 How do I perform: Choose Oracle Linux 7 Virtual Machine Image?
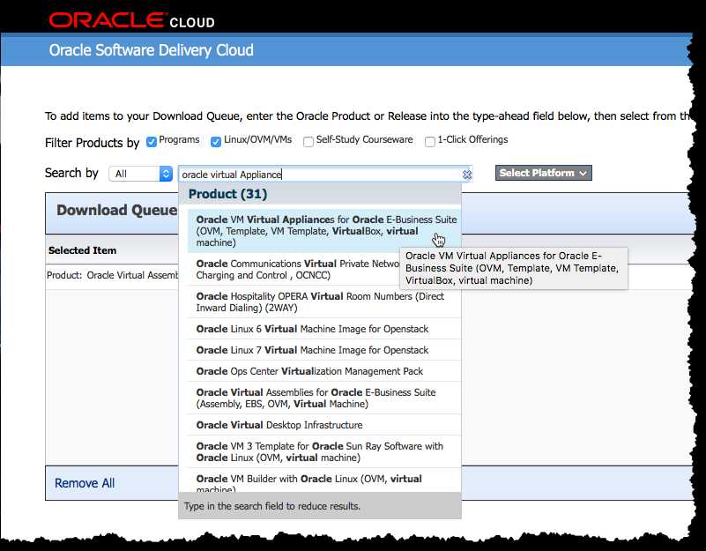point(324,350)
